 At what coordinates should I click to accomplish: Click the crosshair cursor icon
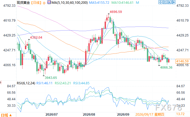click(160, 2)
